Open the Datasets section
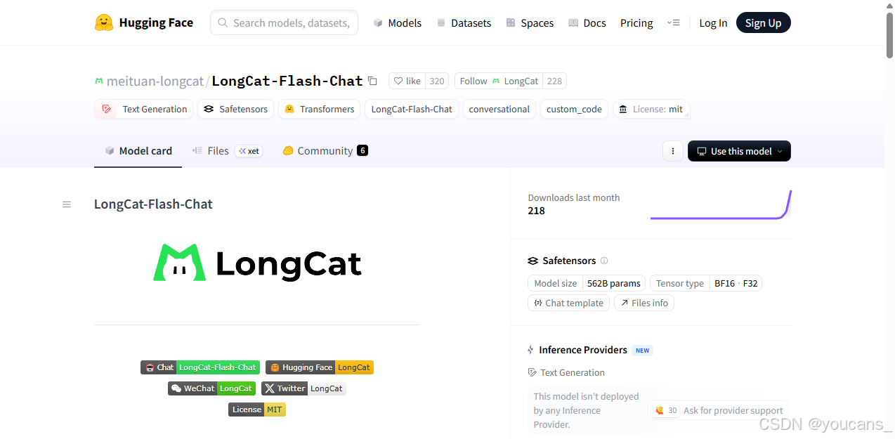This screenshot has width=895, height=439. 464,22
